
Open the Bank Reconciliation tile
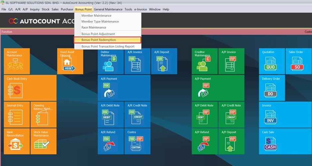pos(17,141)
